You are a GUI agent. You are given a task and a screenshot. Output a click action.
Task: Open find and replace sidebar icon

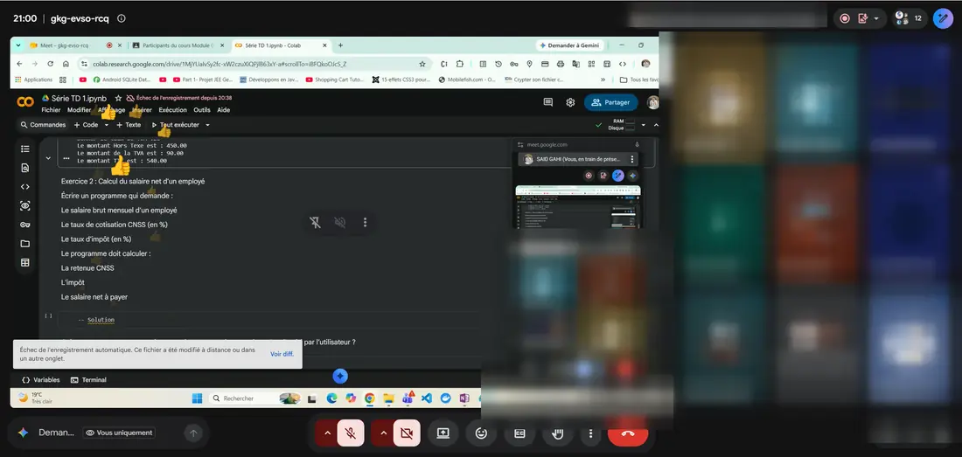25,167
